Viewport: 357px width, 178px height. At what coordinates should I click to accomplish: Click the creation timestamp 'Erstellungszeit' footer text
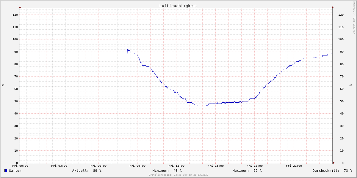(x=178, y=175)
